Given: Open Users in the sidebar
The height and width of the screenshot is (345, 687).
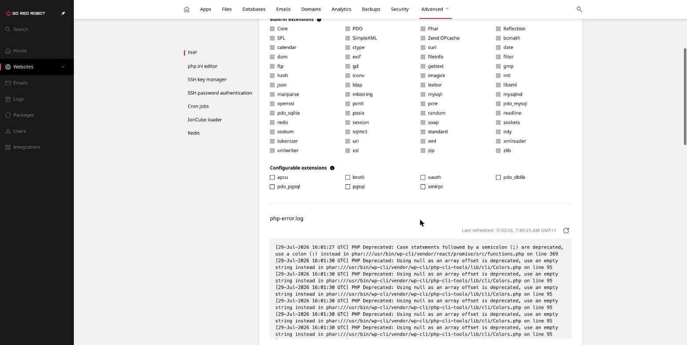Looking at the screenshot, I should 37,131.
